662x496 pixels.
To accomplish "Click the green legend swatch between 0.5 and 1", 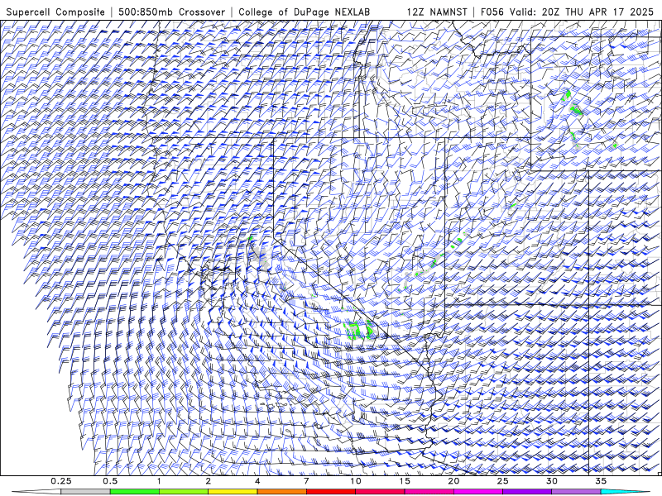I will pyautogui.click(x=135, y=492).
